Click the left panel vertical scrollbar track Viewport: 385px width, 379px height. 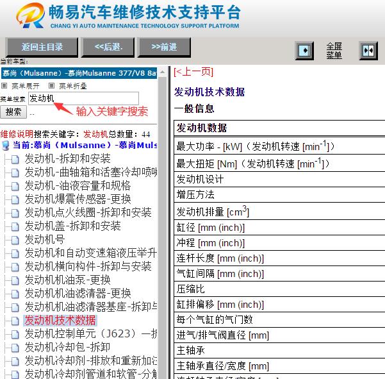tap(162, 228)
